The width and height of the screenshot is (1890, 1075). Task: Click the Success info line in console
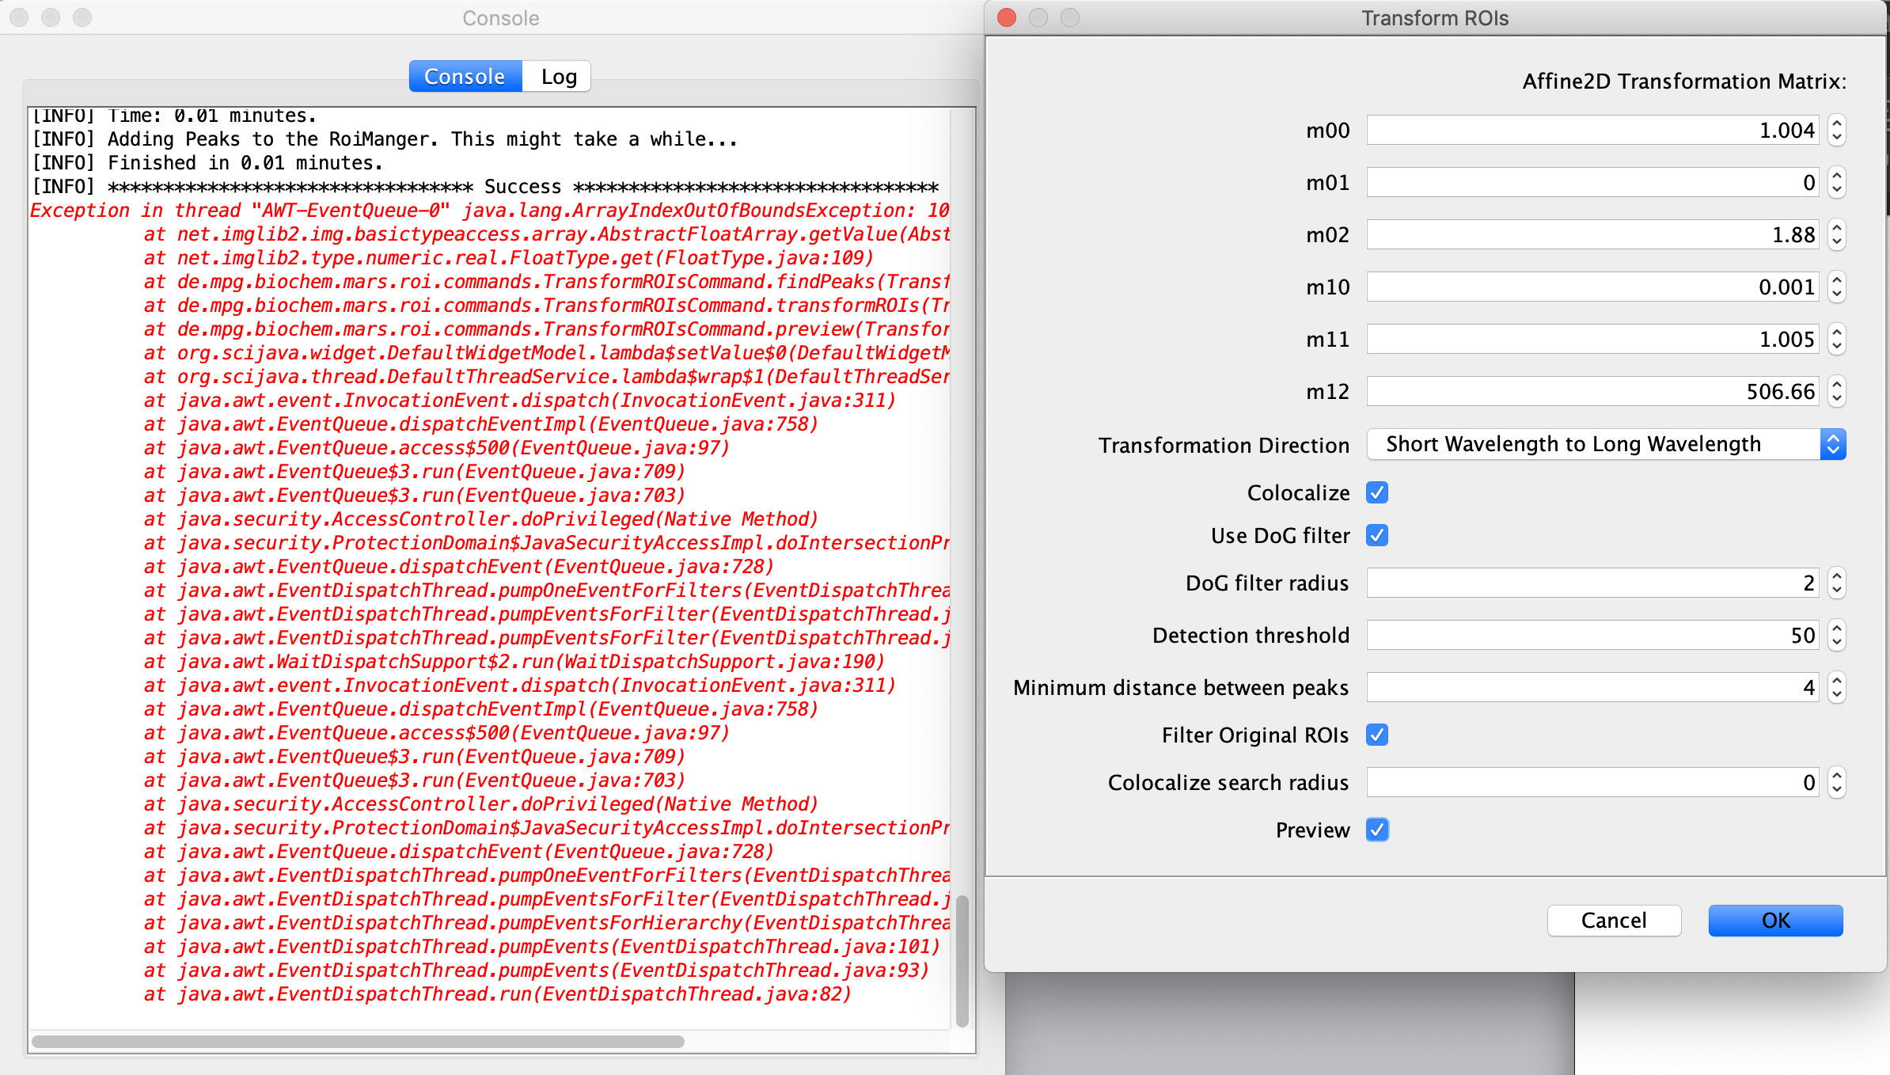click(x=485, y=187)
